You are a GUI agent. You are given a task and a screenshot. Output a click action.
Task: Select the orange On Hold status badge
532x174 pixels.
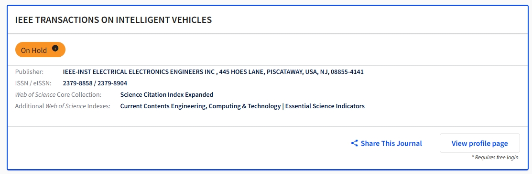(x=40, y=50)
